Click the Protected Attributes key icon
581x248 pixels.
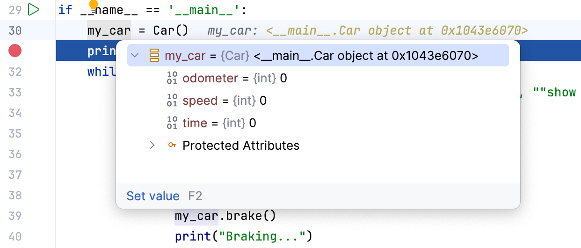pos(172,146)
